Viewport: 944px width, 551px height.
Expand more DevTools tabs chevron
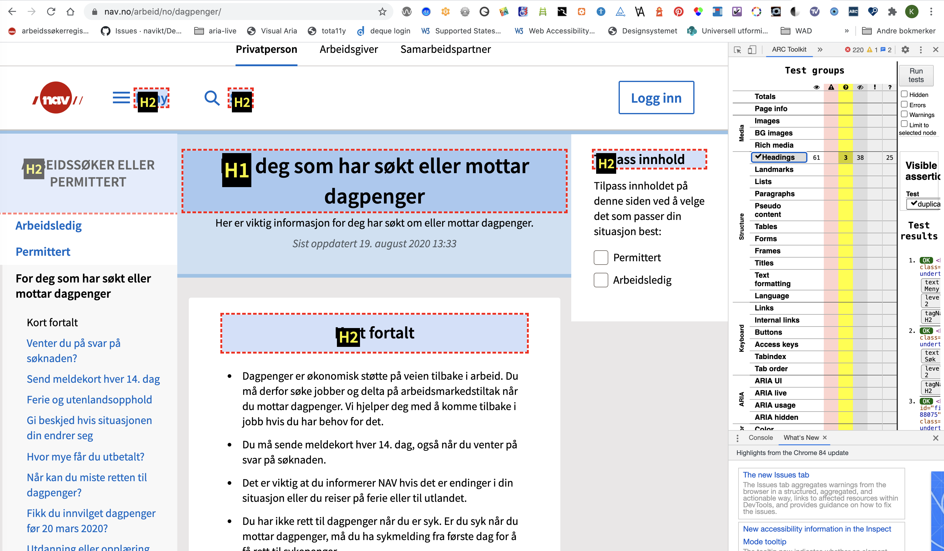click(820, 50)
